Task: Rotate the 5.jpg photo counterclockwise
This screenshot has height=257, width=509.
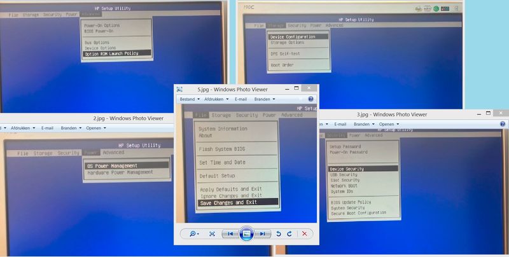Action: [279, 233]
